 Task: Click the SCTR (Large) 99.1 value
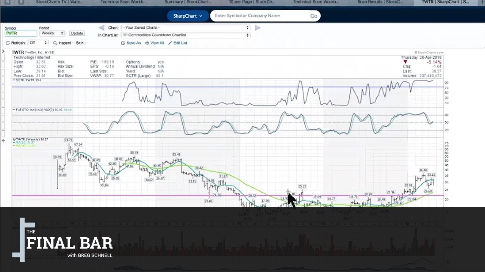tap(159, 76)
